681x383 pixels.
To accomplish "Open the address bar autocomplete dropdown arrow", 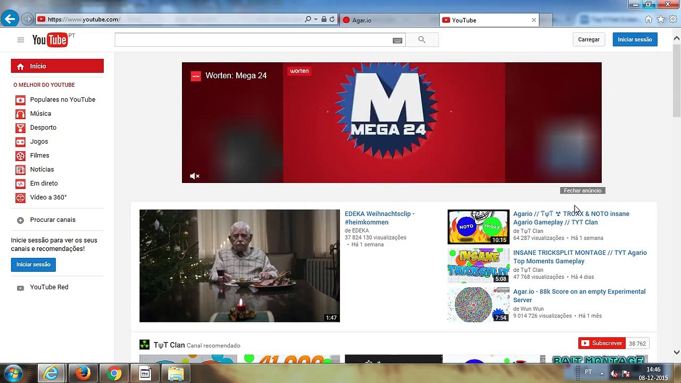I will (315, 20).
